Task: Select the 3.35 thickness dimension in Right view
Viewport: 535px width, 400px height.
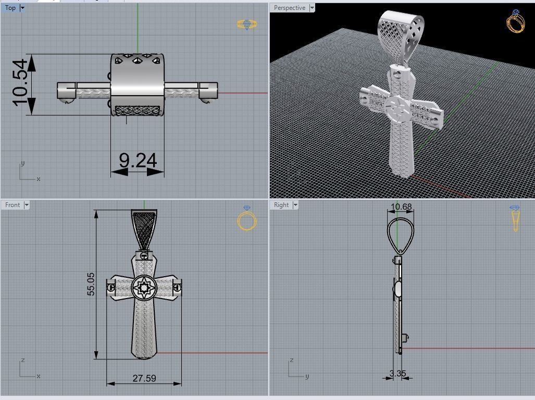Action: click(398, 373)
